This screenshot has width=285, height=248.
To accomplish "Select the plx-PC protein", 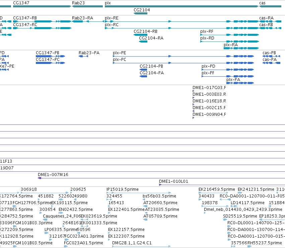I will 183,63.
